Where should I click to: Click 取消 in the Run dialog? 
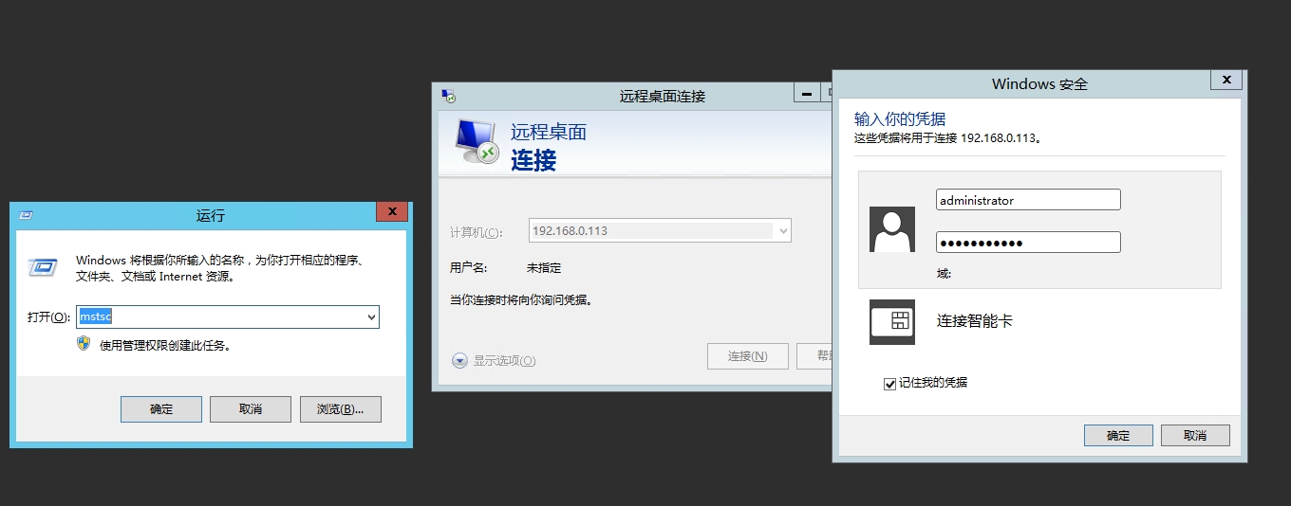(251, 409)
